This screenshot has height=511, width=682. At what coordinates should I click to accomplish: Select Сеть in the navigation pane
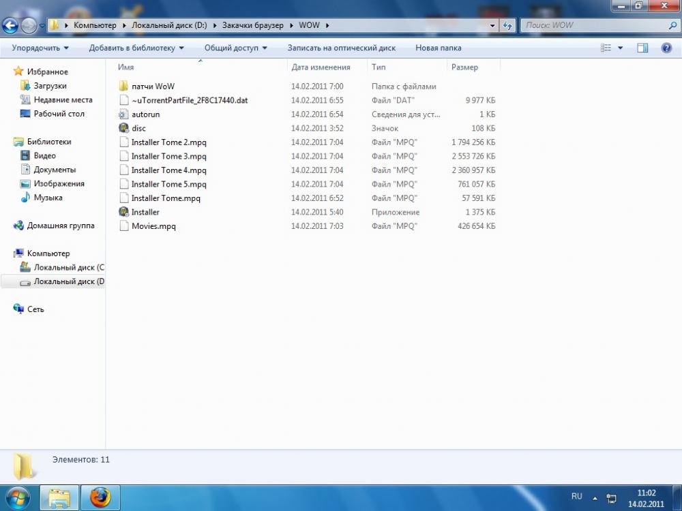click(x=35, y=309)
